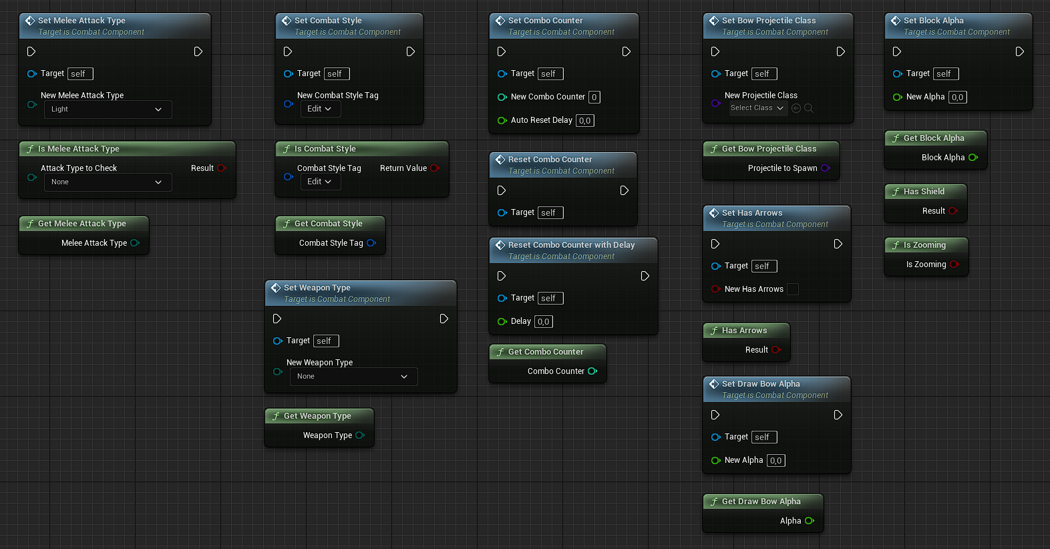
Task: Click the input exec pin of Reset Combo Counter
Action: tap(502, 191)
